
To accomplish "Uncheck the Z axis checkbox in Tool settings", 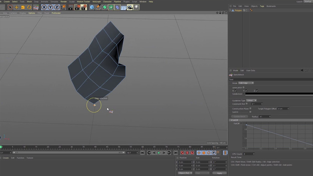I will click(x=257, y=91).
